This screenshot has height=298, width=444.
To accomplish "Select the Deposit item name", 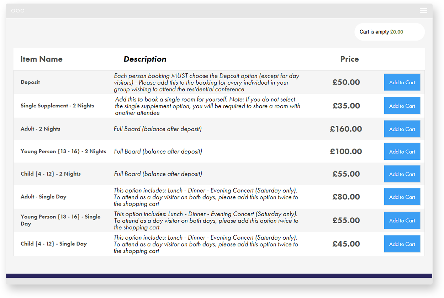I will click(x=30, y=82).
